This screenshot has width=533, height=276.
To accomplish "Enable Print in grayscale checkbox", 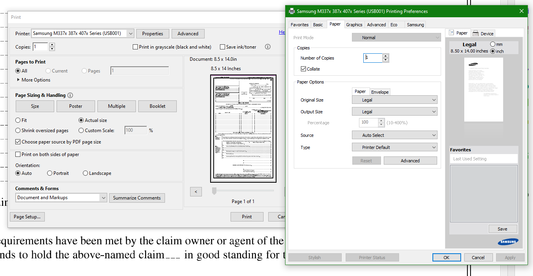I will (x=136, y=47).
